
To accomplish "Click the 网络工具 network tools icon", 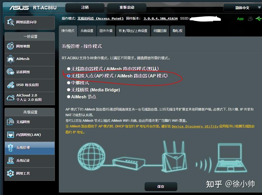I will click(x=10, y=173).
